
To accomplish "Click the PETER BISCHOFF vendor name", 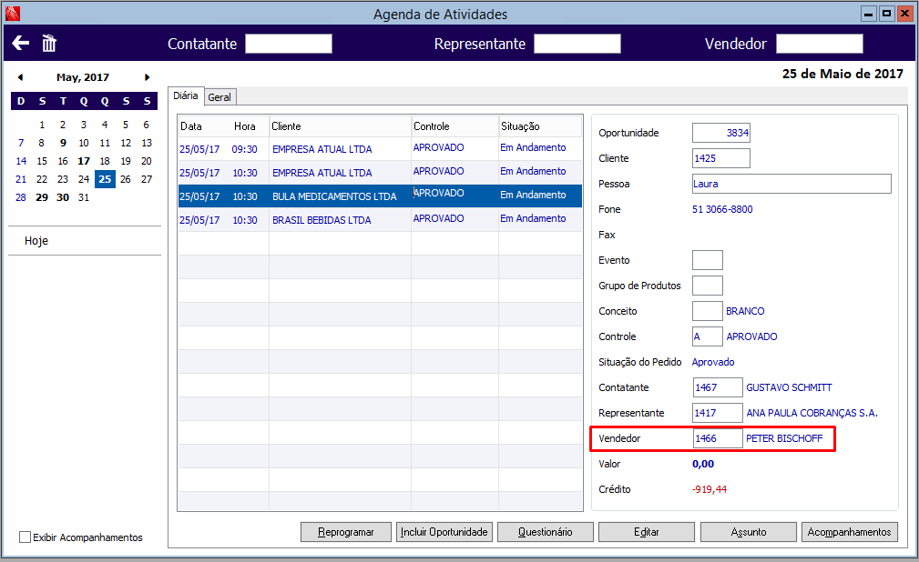I will pos(784,438).
